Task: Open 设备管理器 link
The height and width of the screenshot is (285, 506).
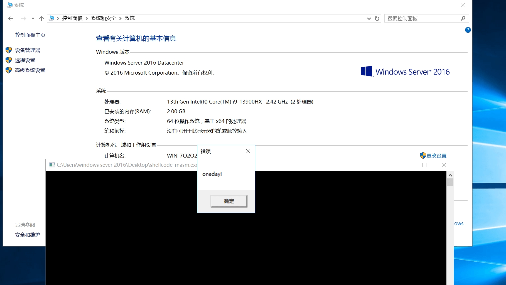Action: click(28, 50)
